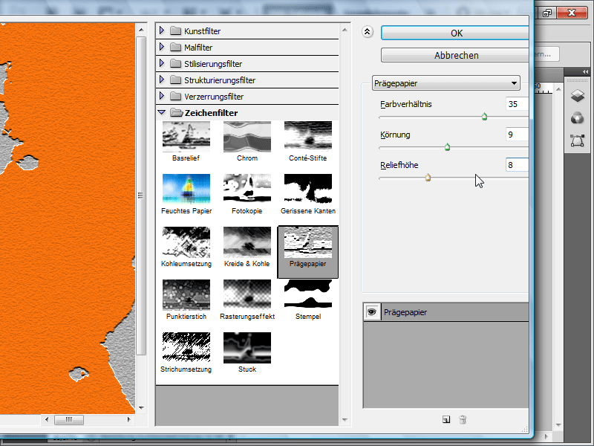The image size is (594, 446).
Task: Click the Körnung slider handle
Action: (447, 147)
